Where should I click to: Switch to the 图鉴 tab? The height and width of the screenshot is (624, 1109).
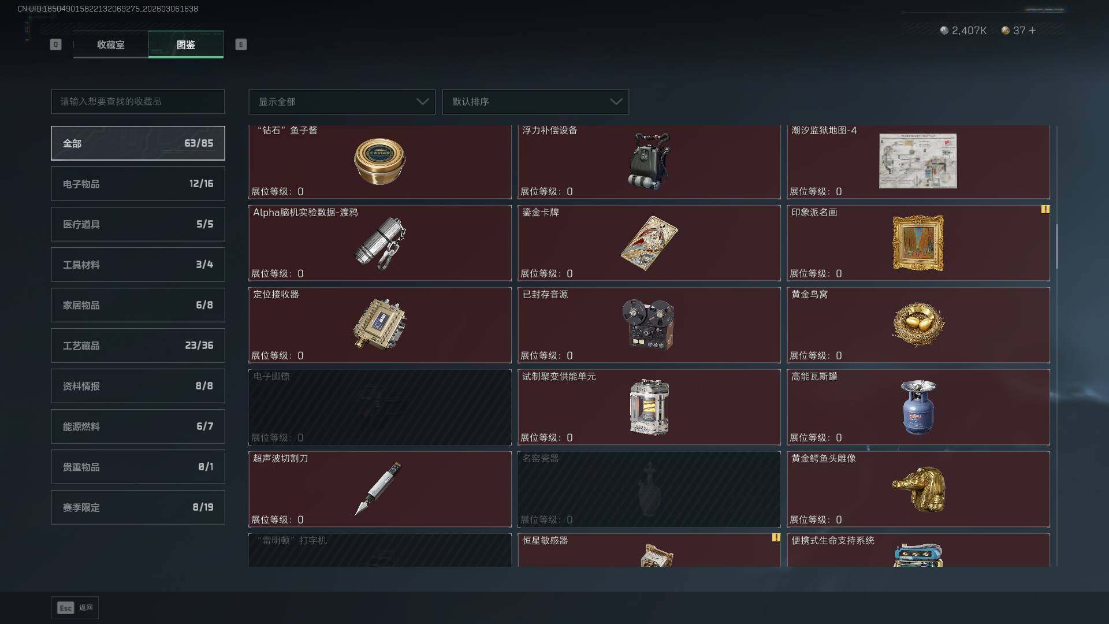coord(186,44)
